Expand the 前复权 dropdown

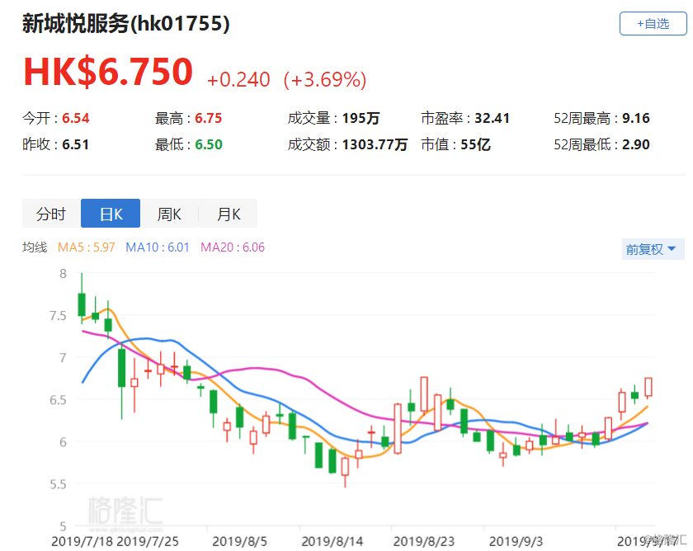tap(653, 249)
